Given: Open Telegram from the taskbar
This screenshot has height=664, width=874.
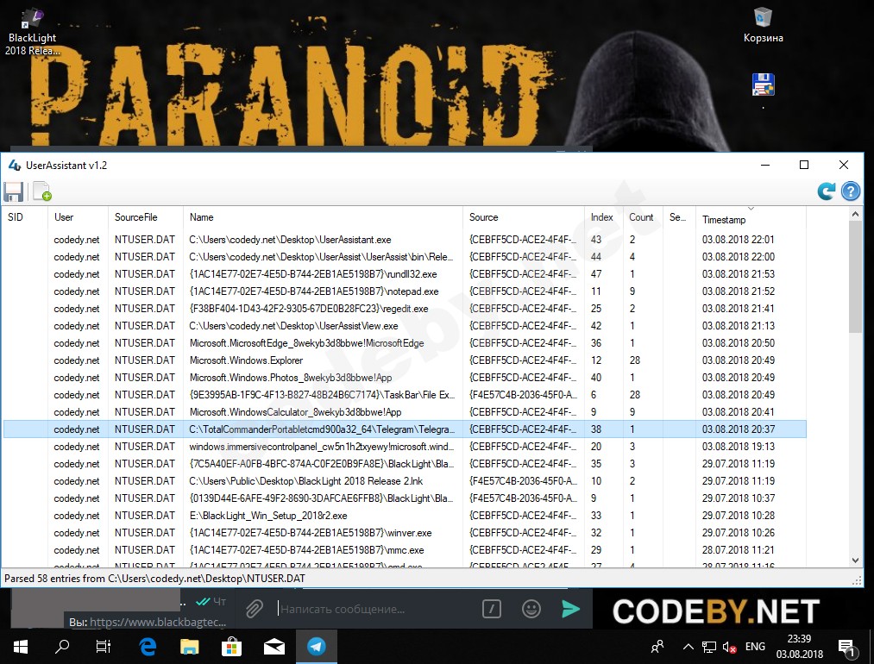Looking at the screenshot, I should click(x=317, y=646).
